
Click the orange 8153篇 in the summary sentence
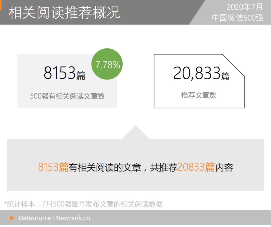[53, 167]
